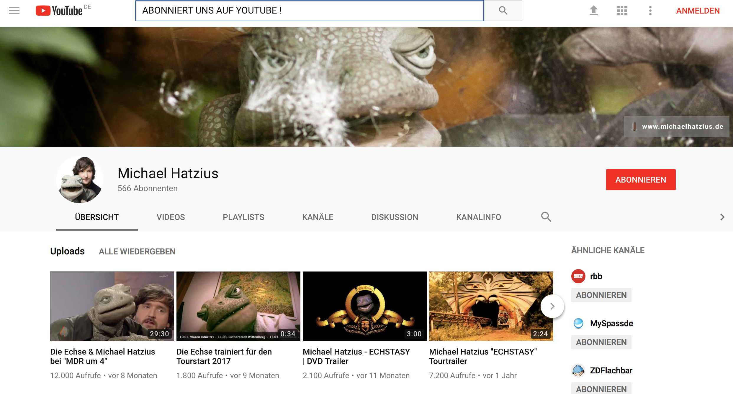Switch to the KANÄLE tab
Viewport: 733px width, 394px height.
point(318,217)
